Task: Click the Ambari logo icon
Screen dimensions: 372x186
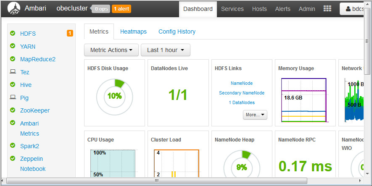Action: point(14,9)
